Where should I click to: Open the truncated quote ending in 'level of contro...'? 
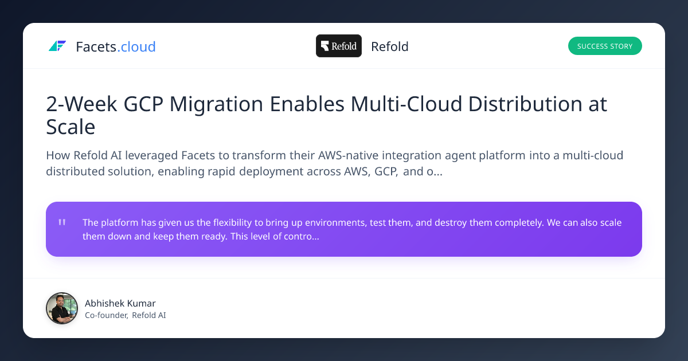[352, 229]
